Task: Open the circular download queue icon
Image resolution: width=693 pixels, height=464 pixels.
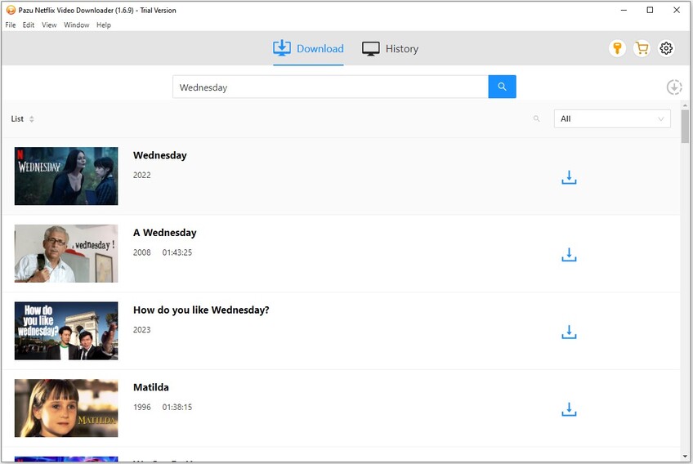Action: click(x=673, y=87)
